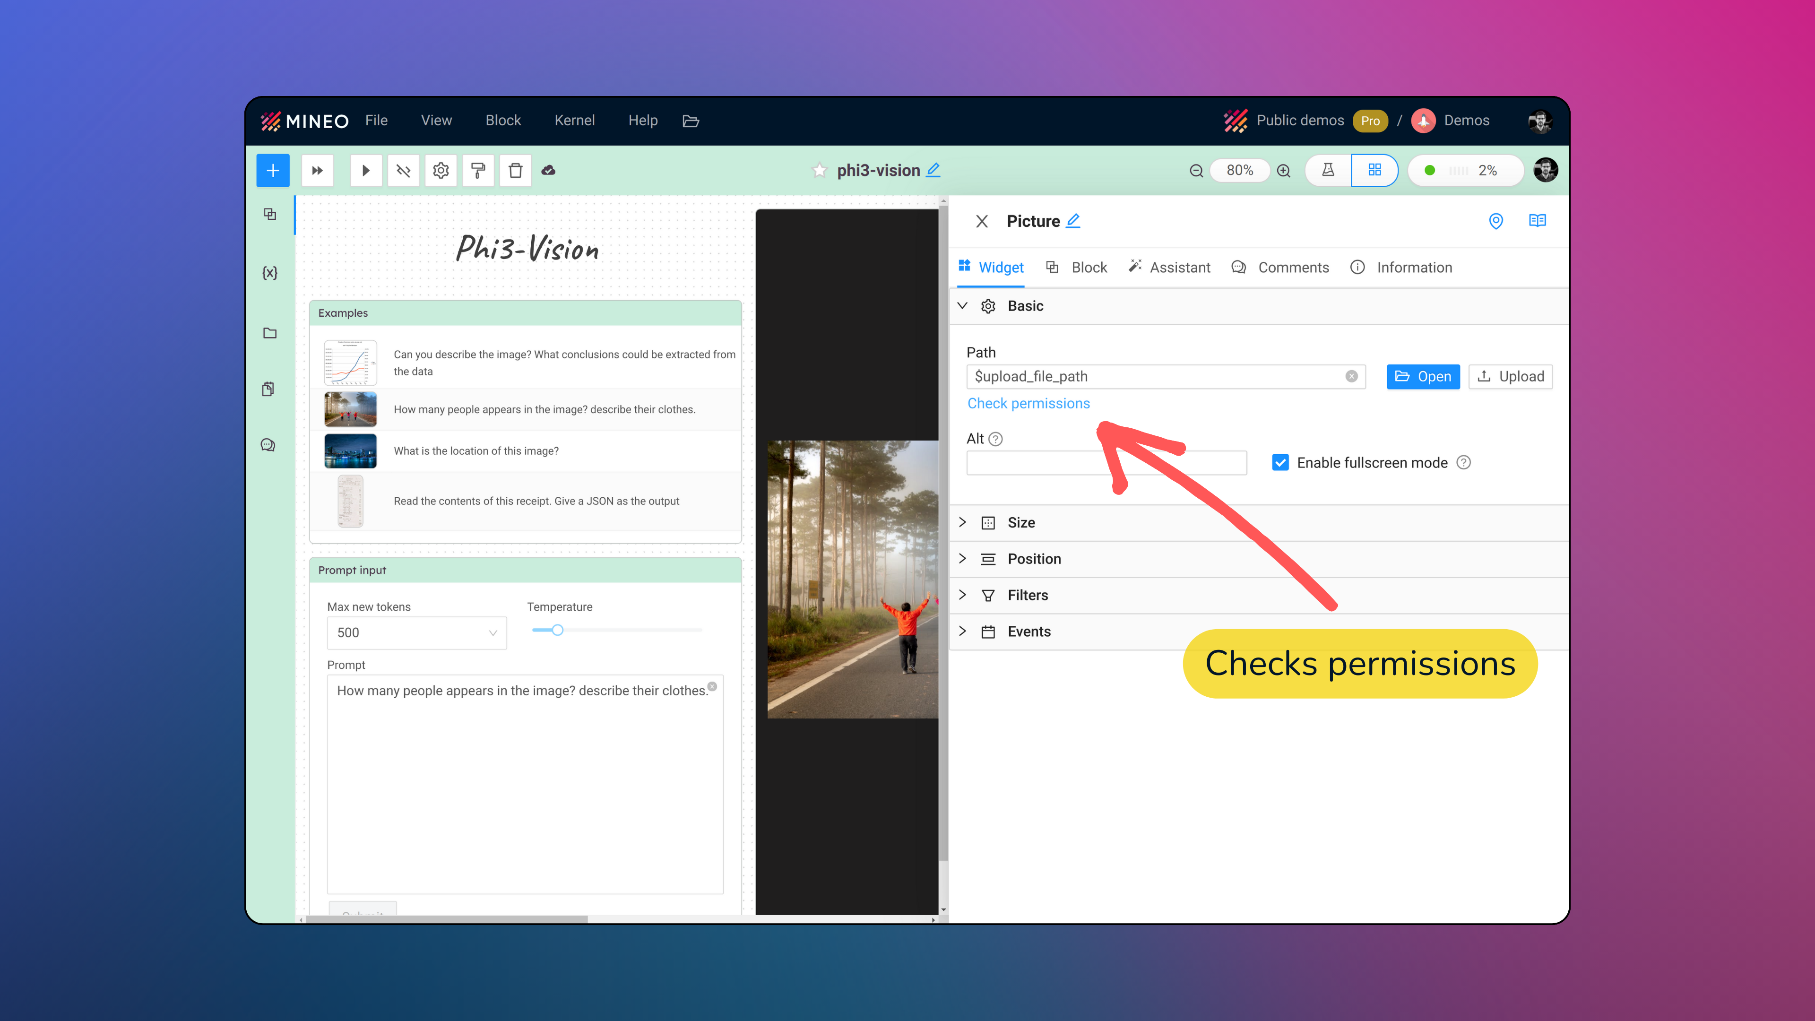The image size is (1815, 1021).
Task: Click the unlink icon in toolbar
Action: [403, 171]
